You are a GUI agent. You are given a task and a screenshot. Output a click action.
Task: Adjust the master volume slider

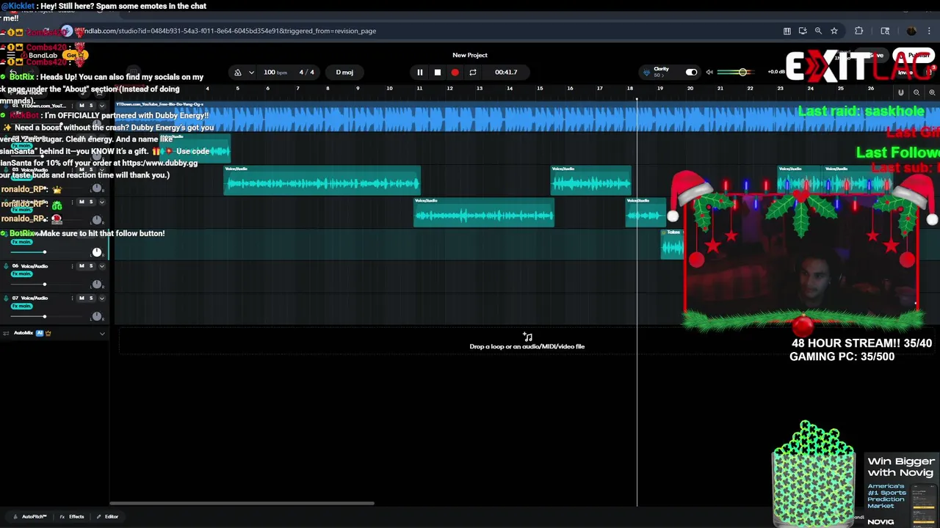[x=734, y=72]
